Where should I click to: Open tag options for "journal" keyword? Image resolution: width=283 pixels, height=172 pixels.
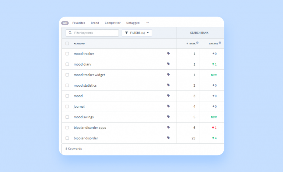pyautogui.click(x=169, y=107)
